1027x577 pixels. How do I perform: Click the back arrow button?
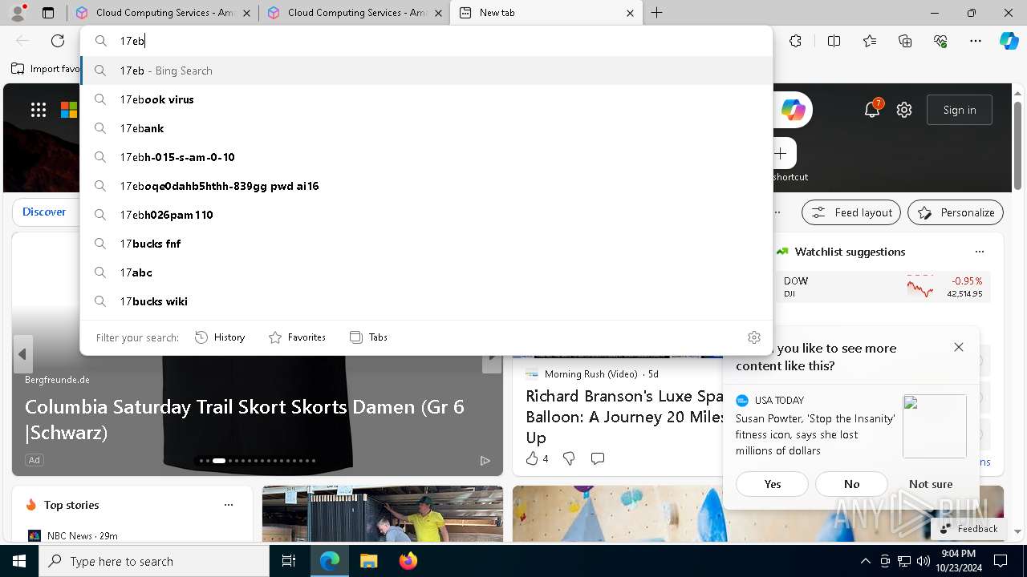pos(22,41)
